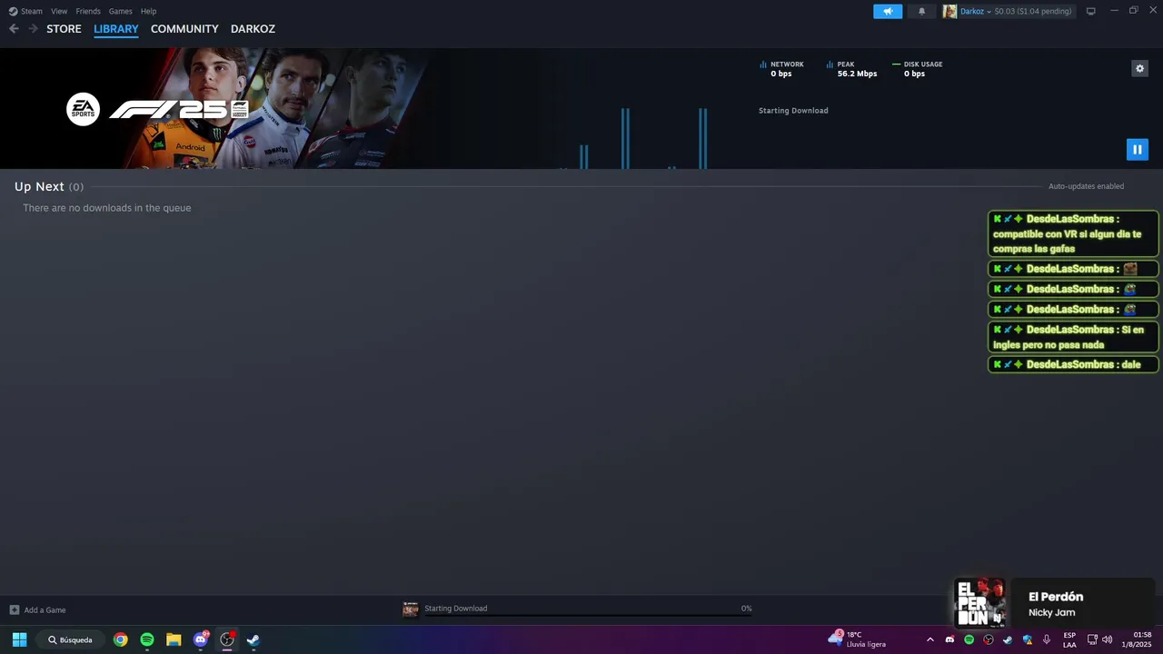Open the weather widget 18°C Lluvia ligera
This screenshot has width=1163, height=654.
click(x=857, y=639)
